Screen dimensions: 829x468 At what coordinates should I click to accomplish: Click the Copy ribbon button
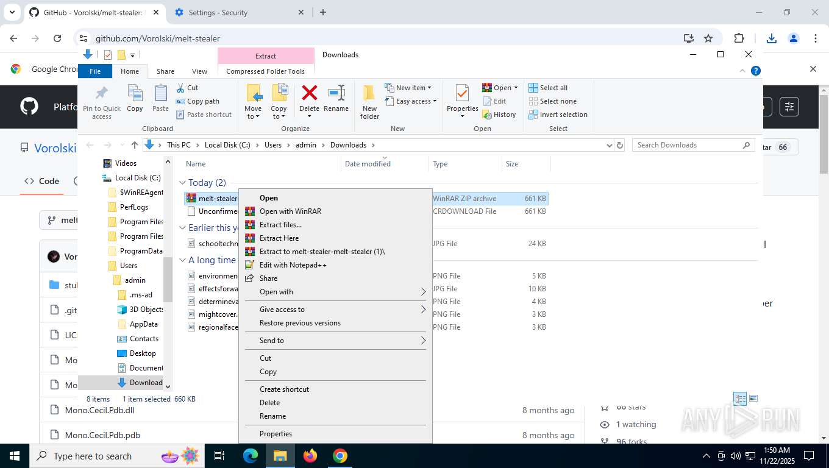pos(135,99)
